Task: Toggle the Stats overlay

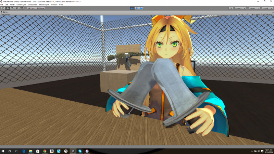Action: coord(263,14)
